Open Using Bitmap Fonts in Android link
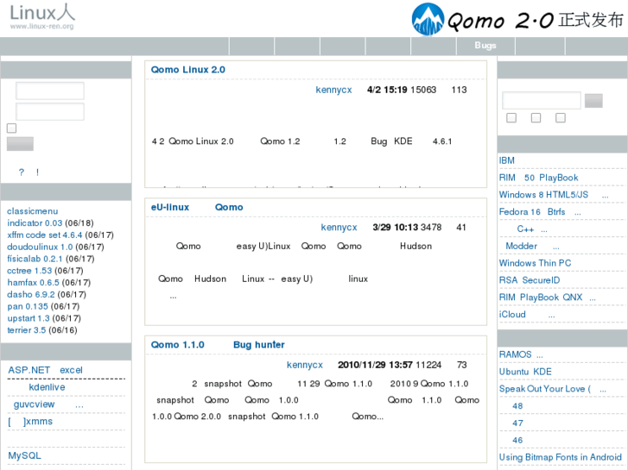Image resolution: width=628 pixels, height=470 pixels. [x=561, y=457]
